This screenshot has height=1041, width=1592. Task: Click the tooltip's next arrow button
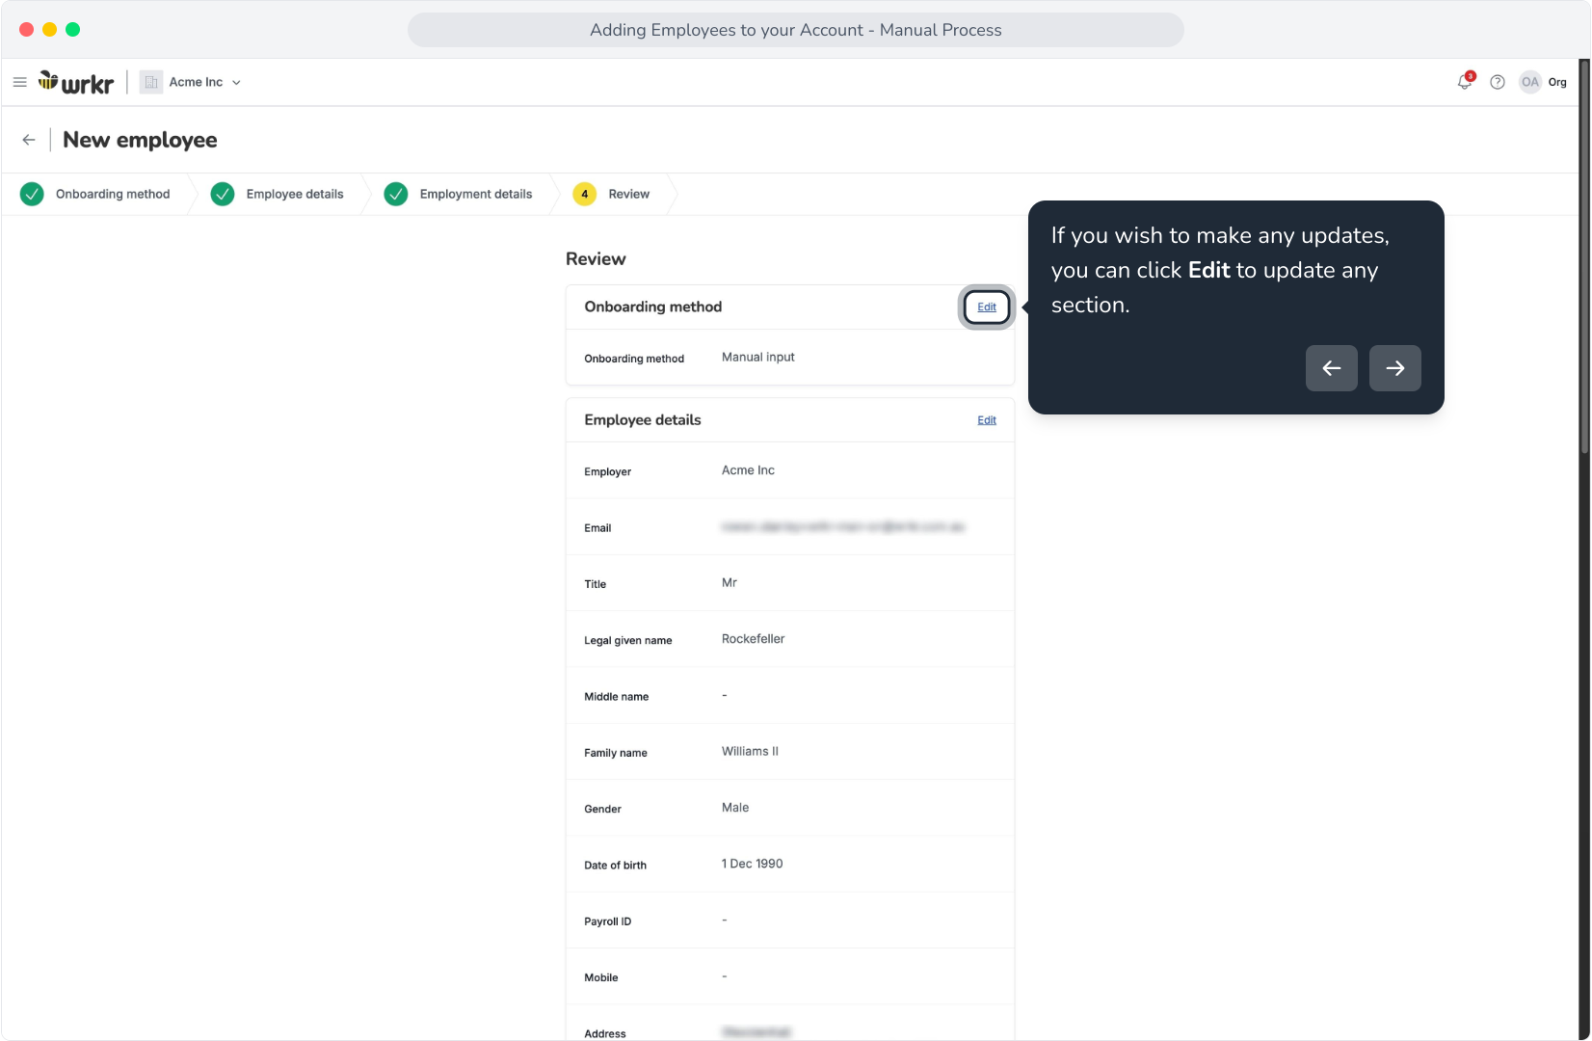coord(1395,368)
